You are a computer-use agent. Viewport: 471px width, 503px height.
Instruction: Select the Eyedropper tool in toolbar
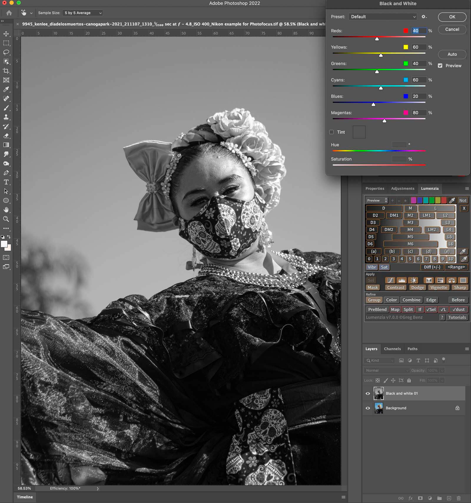(x=6, y=89)
